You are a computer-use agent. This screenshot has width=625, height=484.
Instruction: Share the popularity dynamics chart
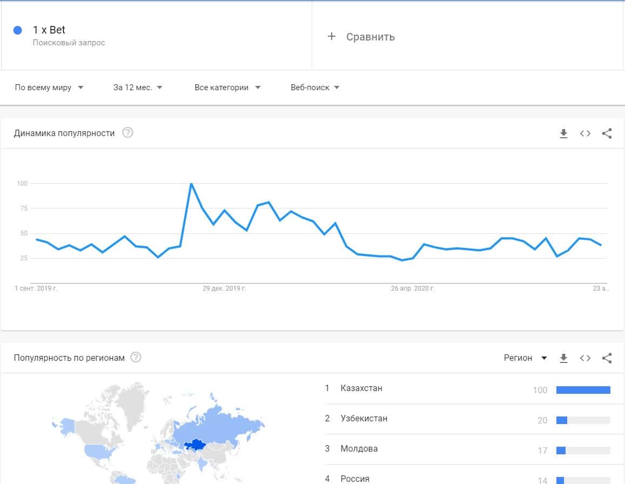[x=607, y=133]
